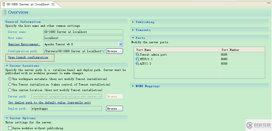Click the AJP/1.3 port row icon
This screenshot has height=131, width=272.
(x=137, y=64)
